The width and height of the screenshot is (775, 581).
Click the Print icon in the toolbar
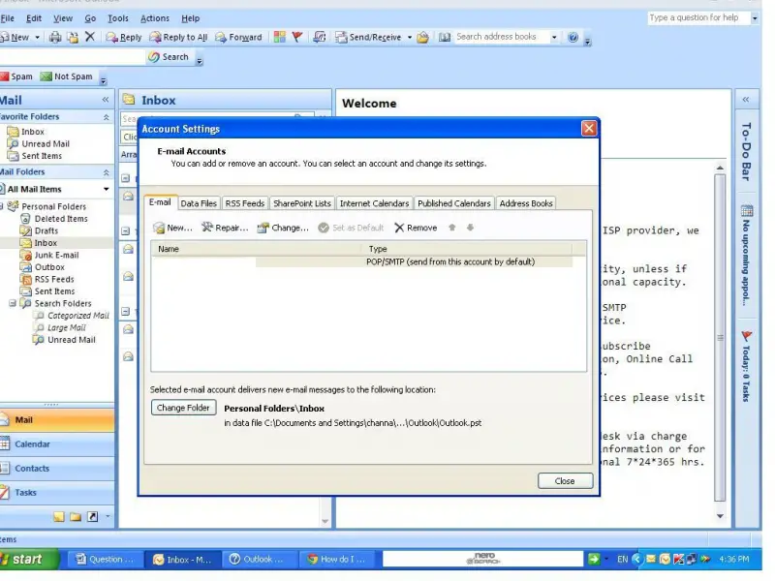tap(55, 37)
